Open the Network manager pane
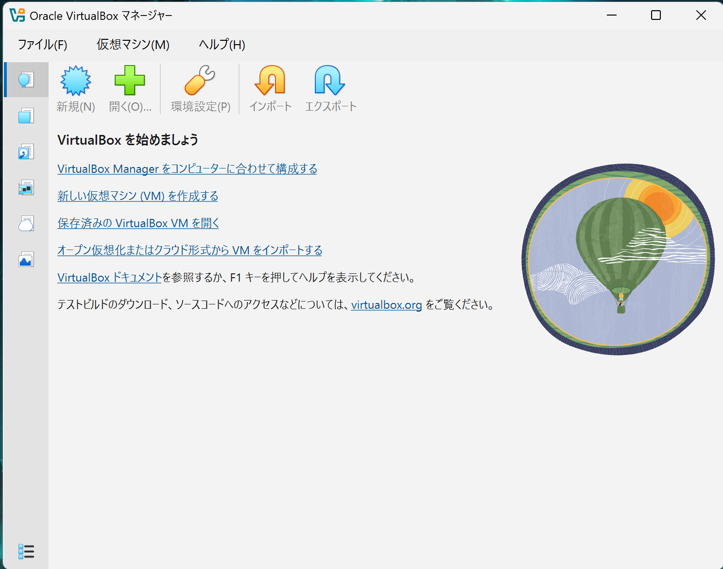The width and height of the screenshot is (723, 569). click(27, 187)
